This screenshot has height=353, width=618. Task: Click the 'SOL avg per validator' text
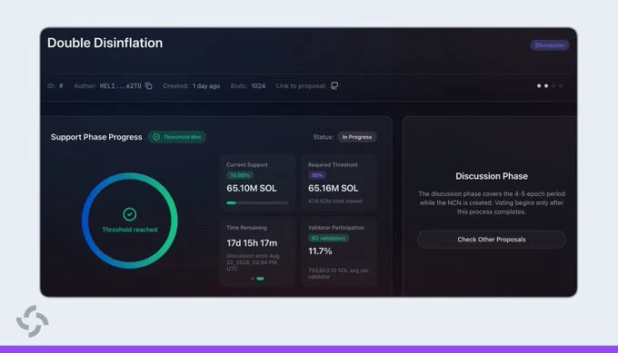click(339, 273)
